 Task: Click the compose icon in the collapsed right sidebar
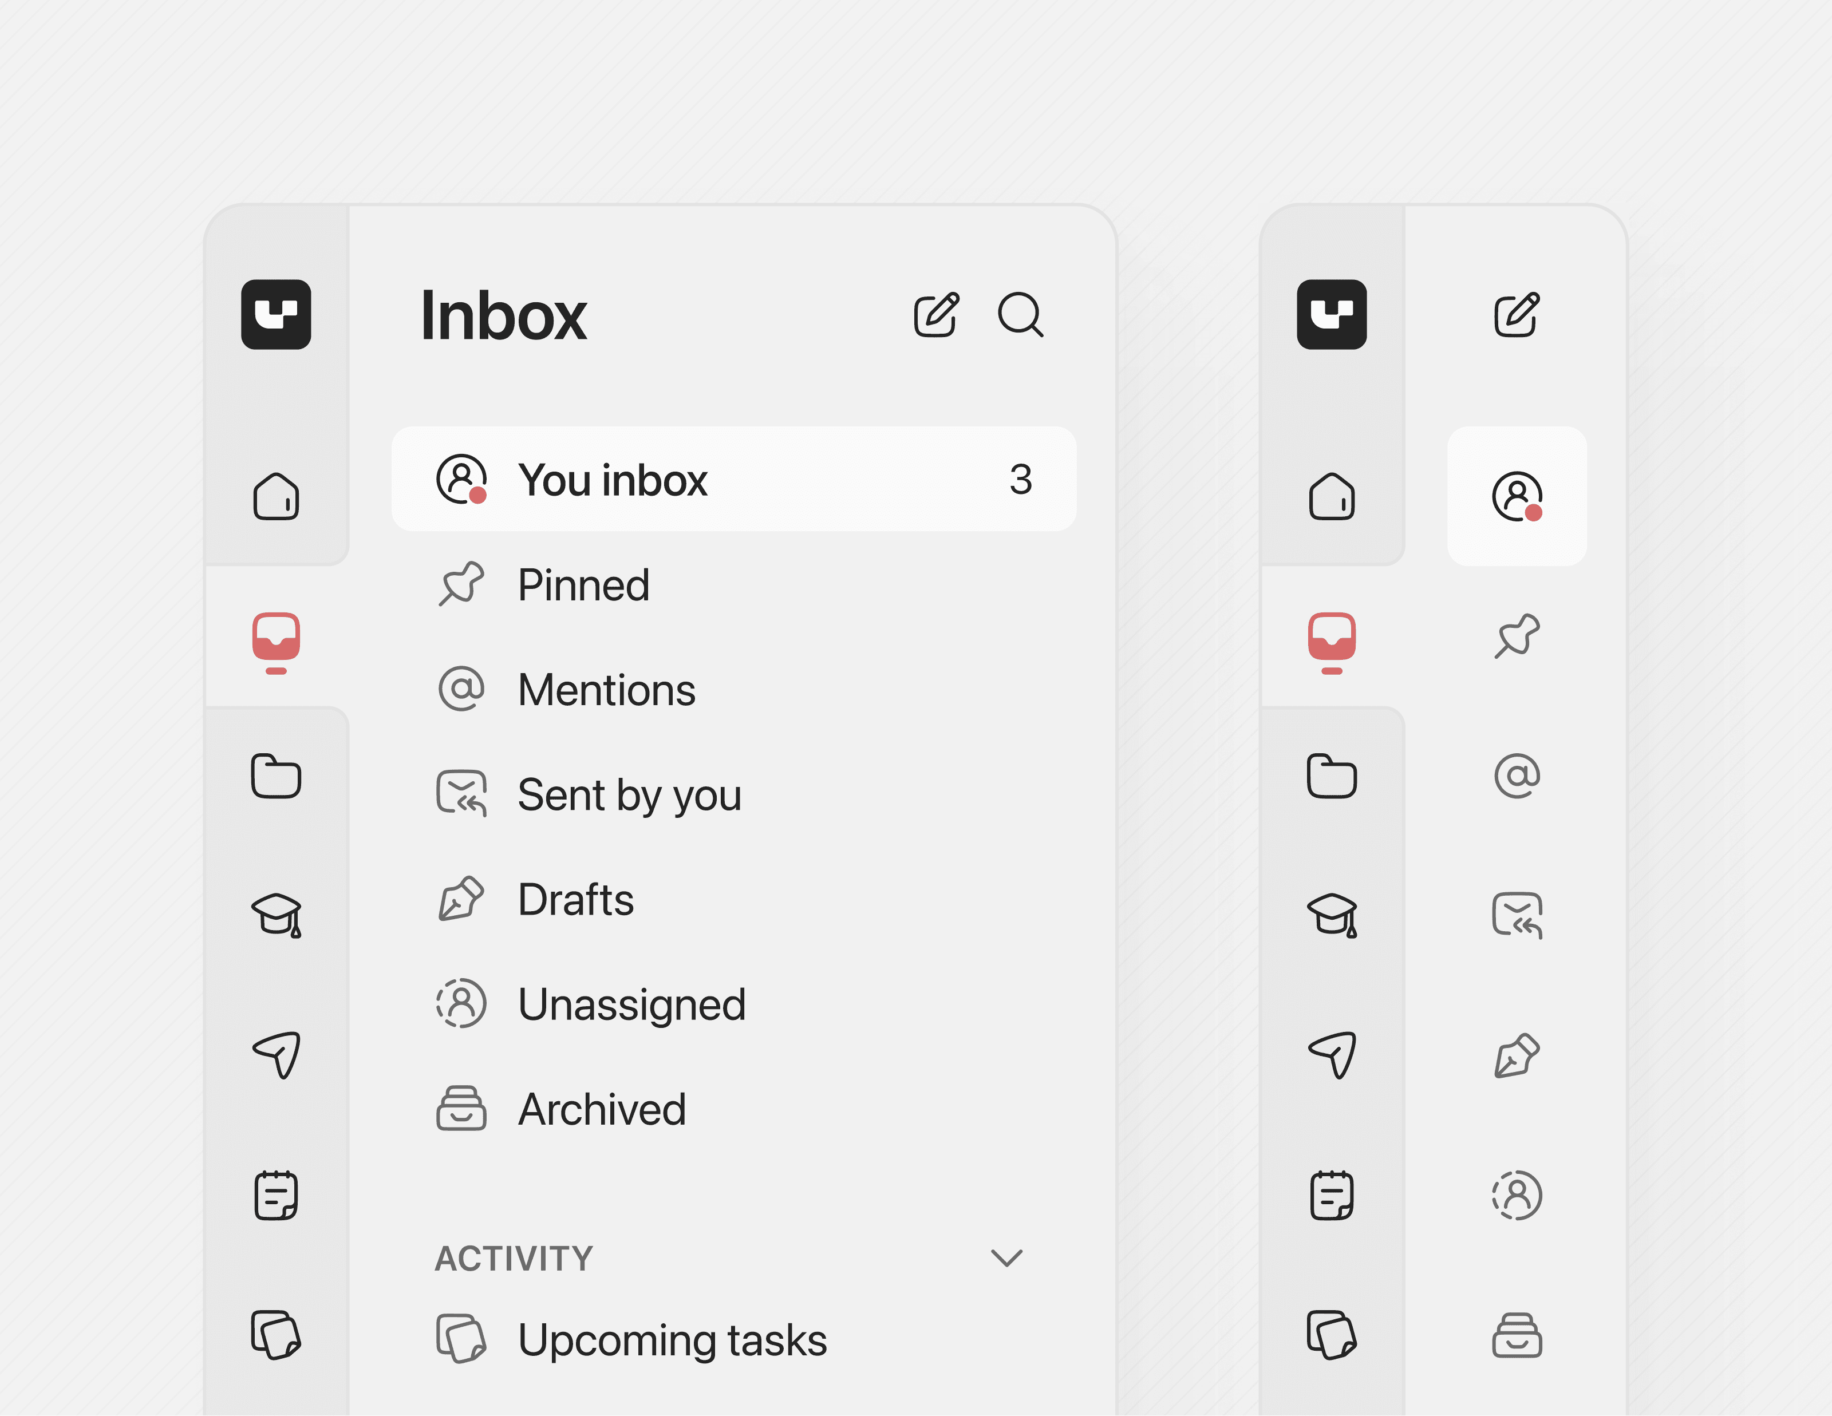click(x=1517, y=315)
